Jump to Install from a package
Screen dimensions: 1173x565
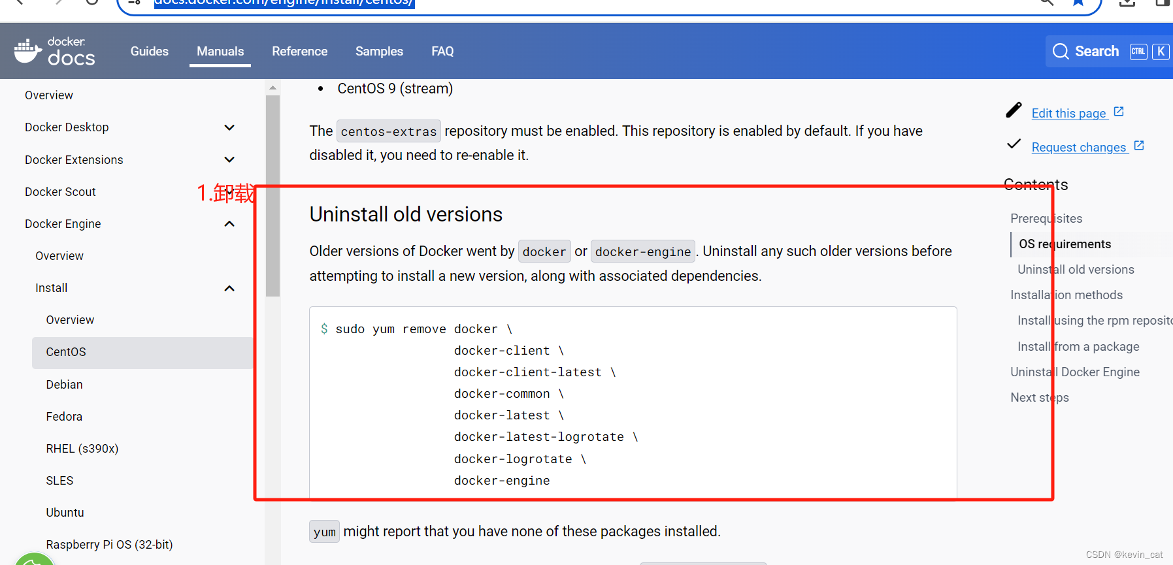pyautogui.click(x=1078, y=347)
